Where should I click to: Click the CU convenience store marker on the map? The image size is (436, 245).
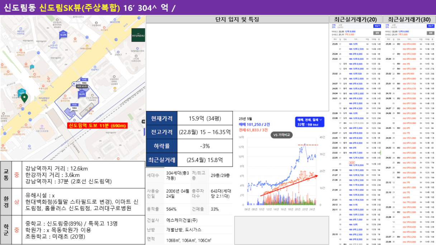pyautogui.click(x=115, y=90)
